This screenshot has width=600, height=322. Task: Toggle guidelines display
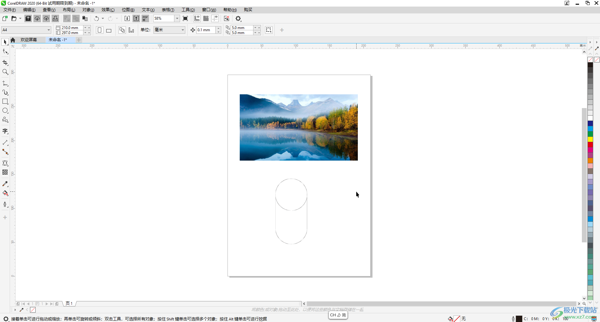pos(215,18)
